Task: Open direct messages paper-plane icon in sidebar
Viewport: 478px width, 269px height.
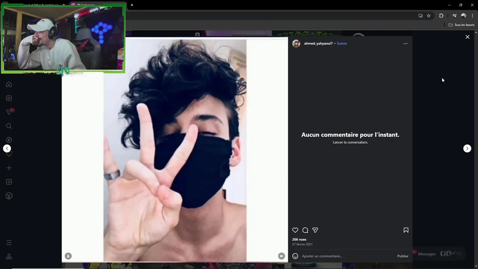Action: click(9, 112)
